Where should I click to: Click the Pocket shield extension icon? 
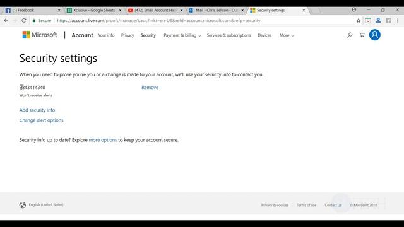[368, 21]
